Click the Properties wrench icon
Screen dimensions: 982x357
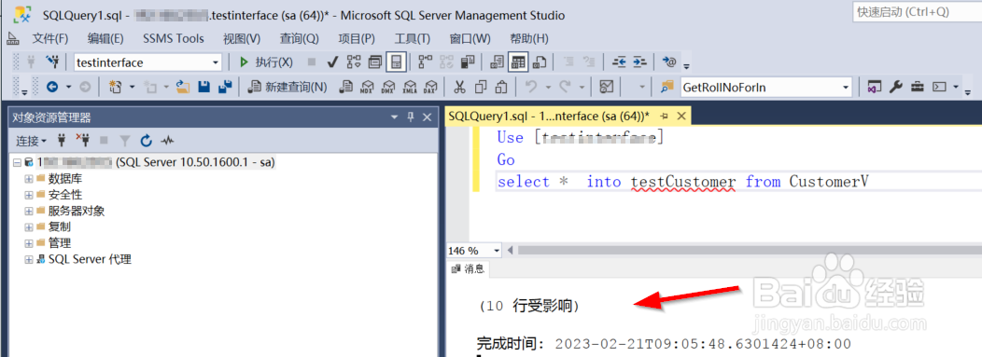point(896,88)
